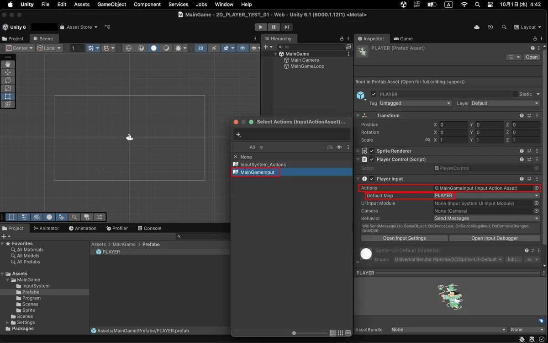The height and width of the screenshot is (343, 548).
Task: Toggle Player Input enabled checkbox
Action: (372, 179)
